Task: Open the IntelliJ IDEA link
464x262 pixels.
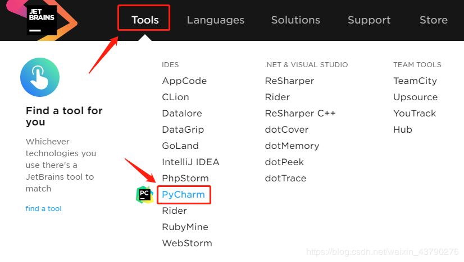Action: tap(190, 162)
